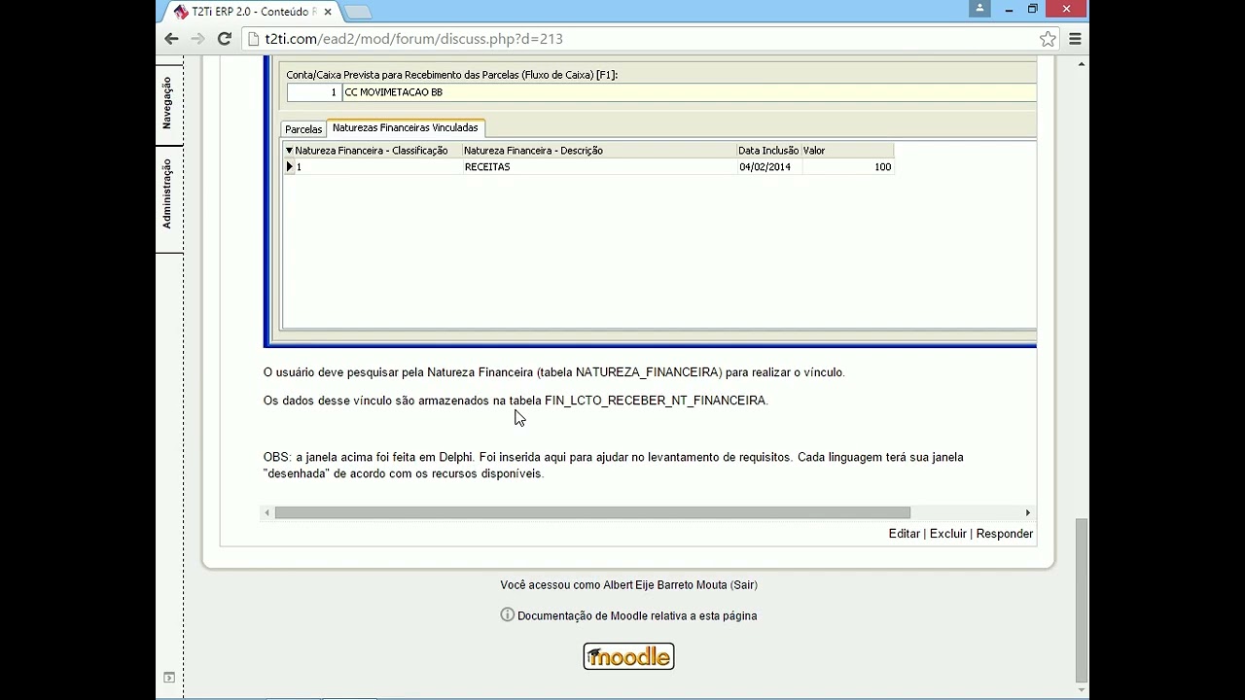Click the row pointer arrow in grid row 1
Screen dimensions: 1245x700
pos(289,166)
